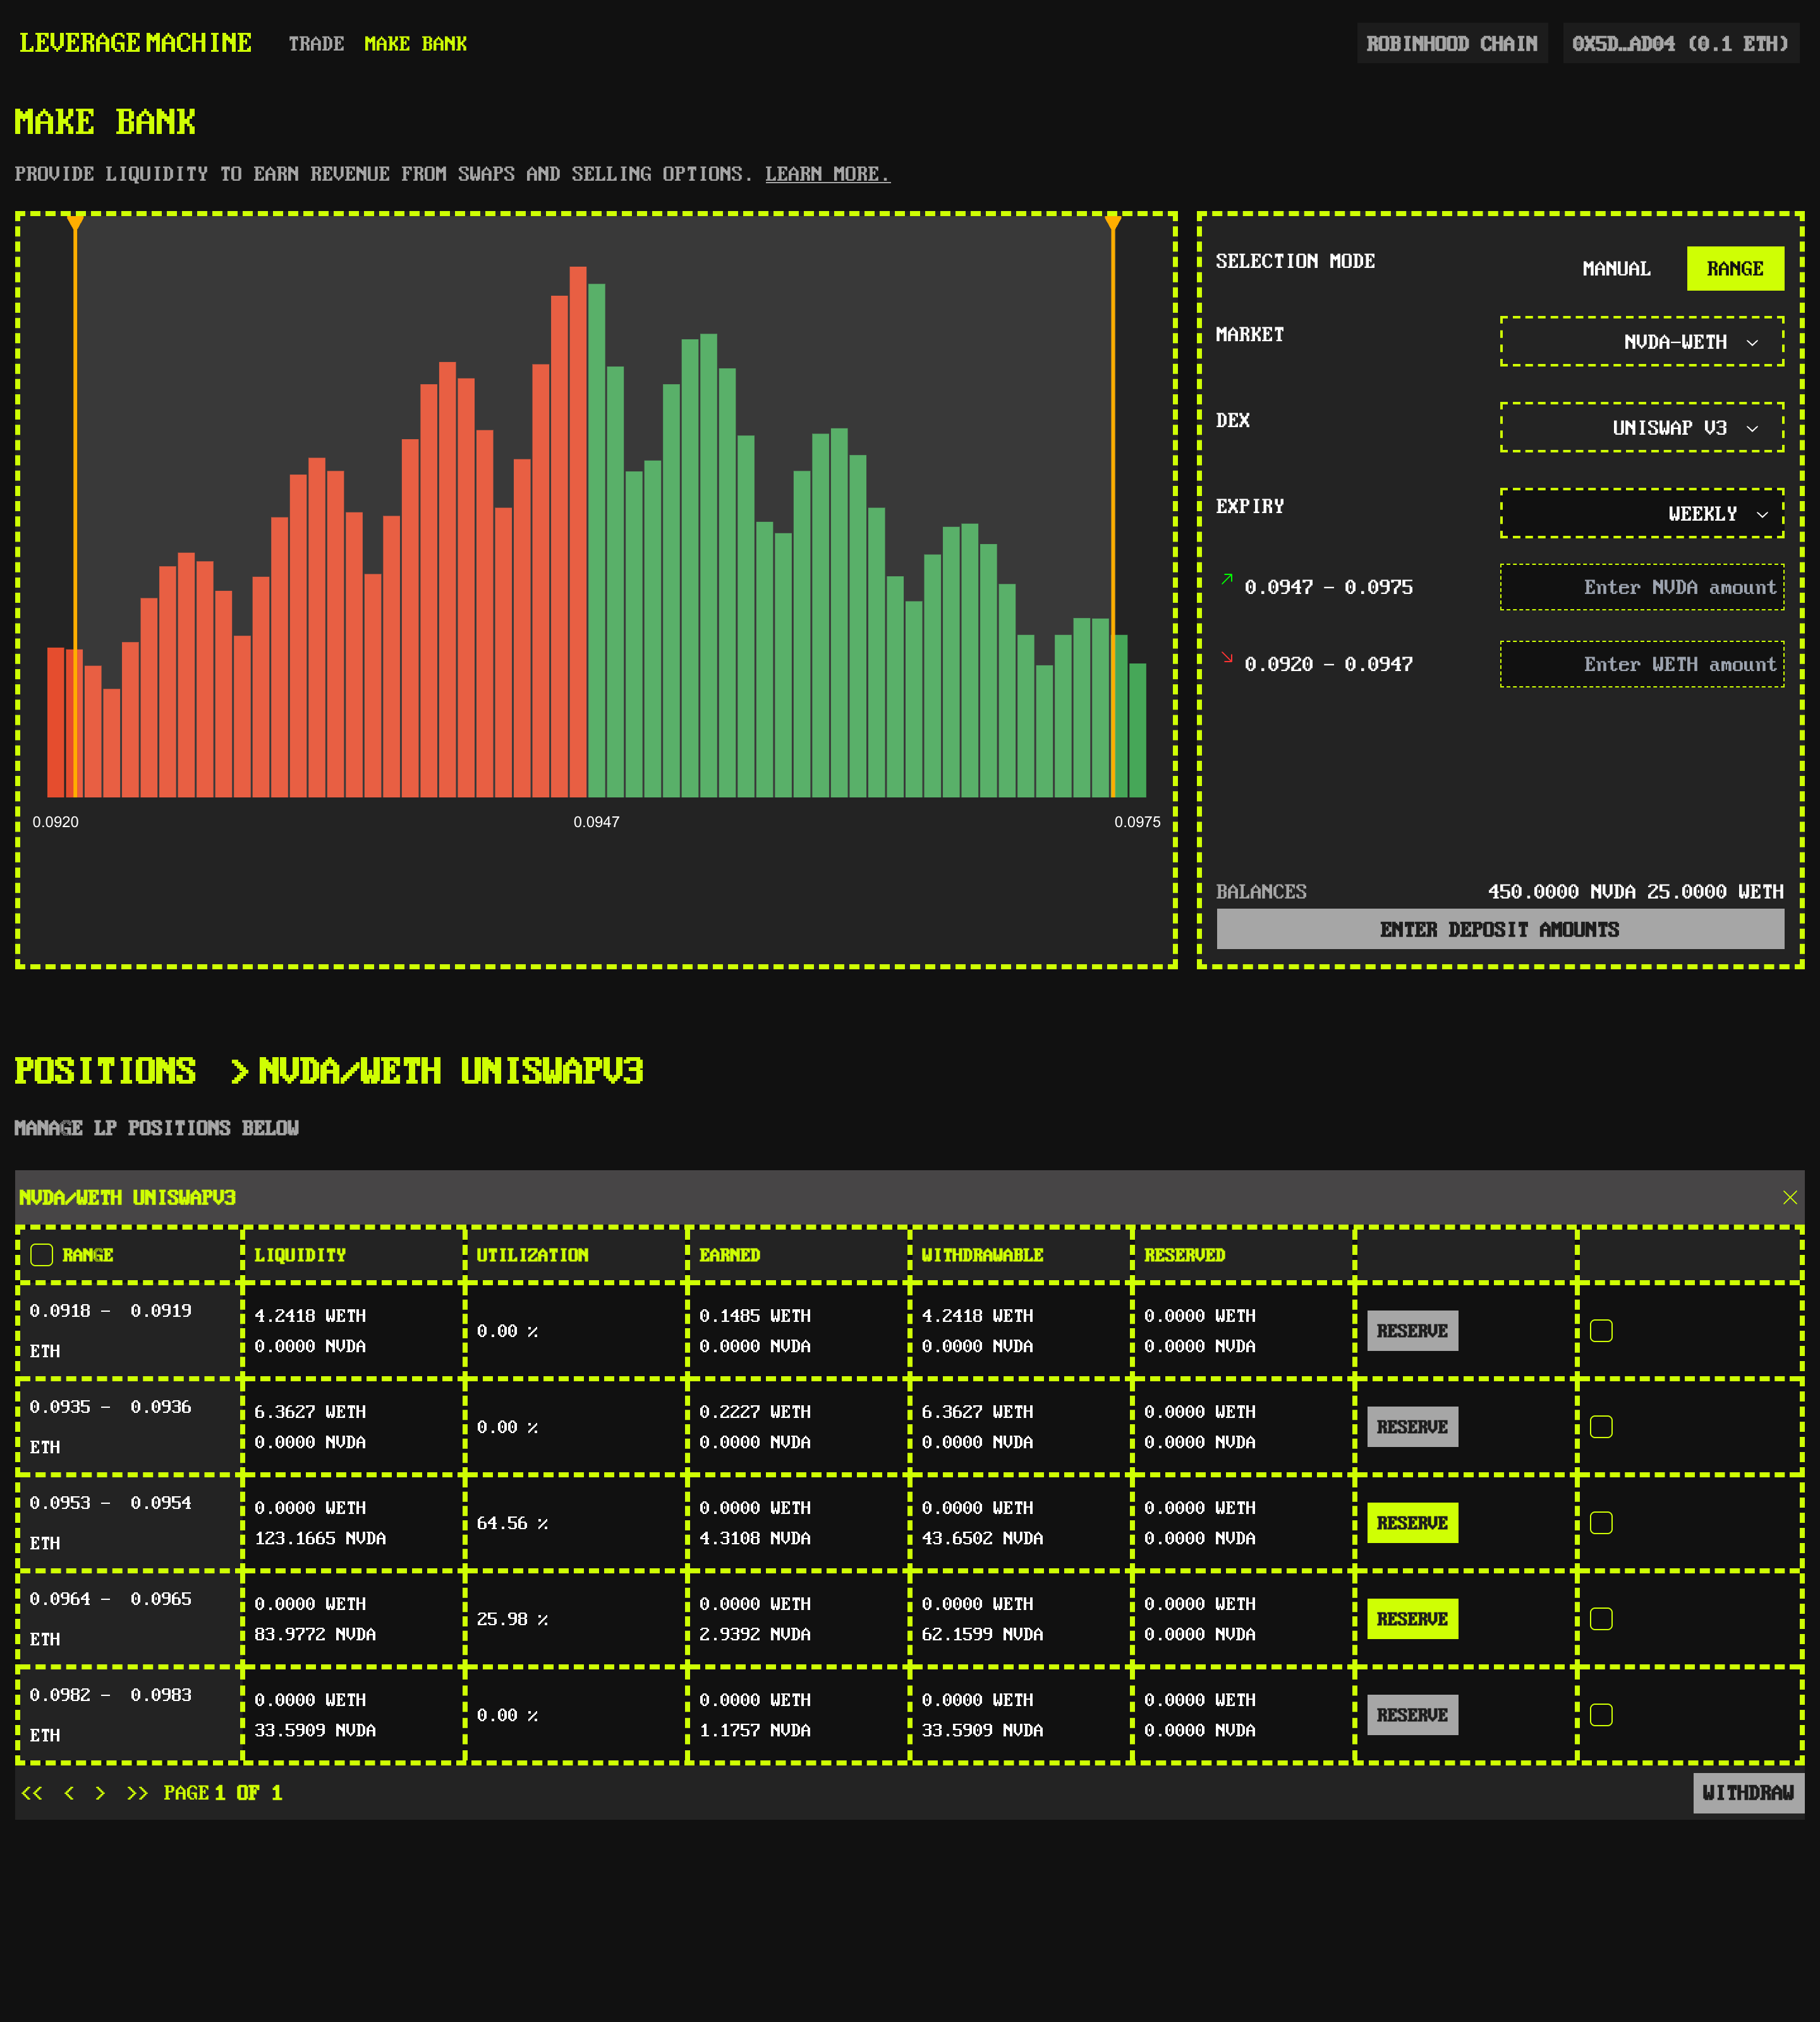Viewport: 1820px width, 2022px height.
Task: Click the 123.1665 NVDA liquidity value
Action: point(320,1538)
